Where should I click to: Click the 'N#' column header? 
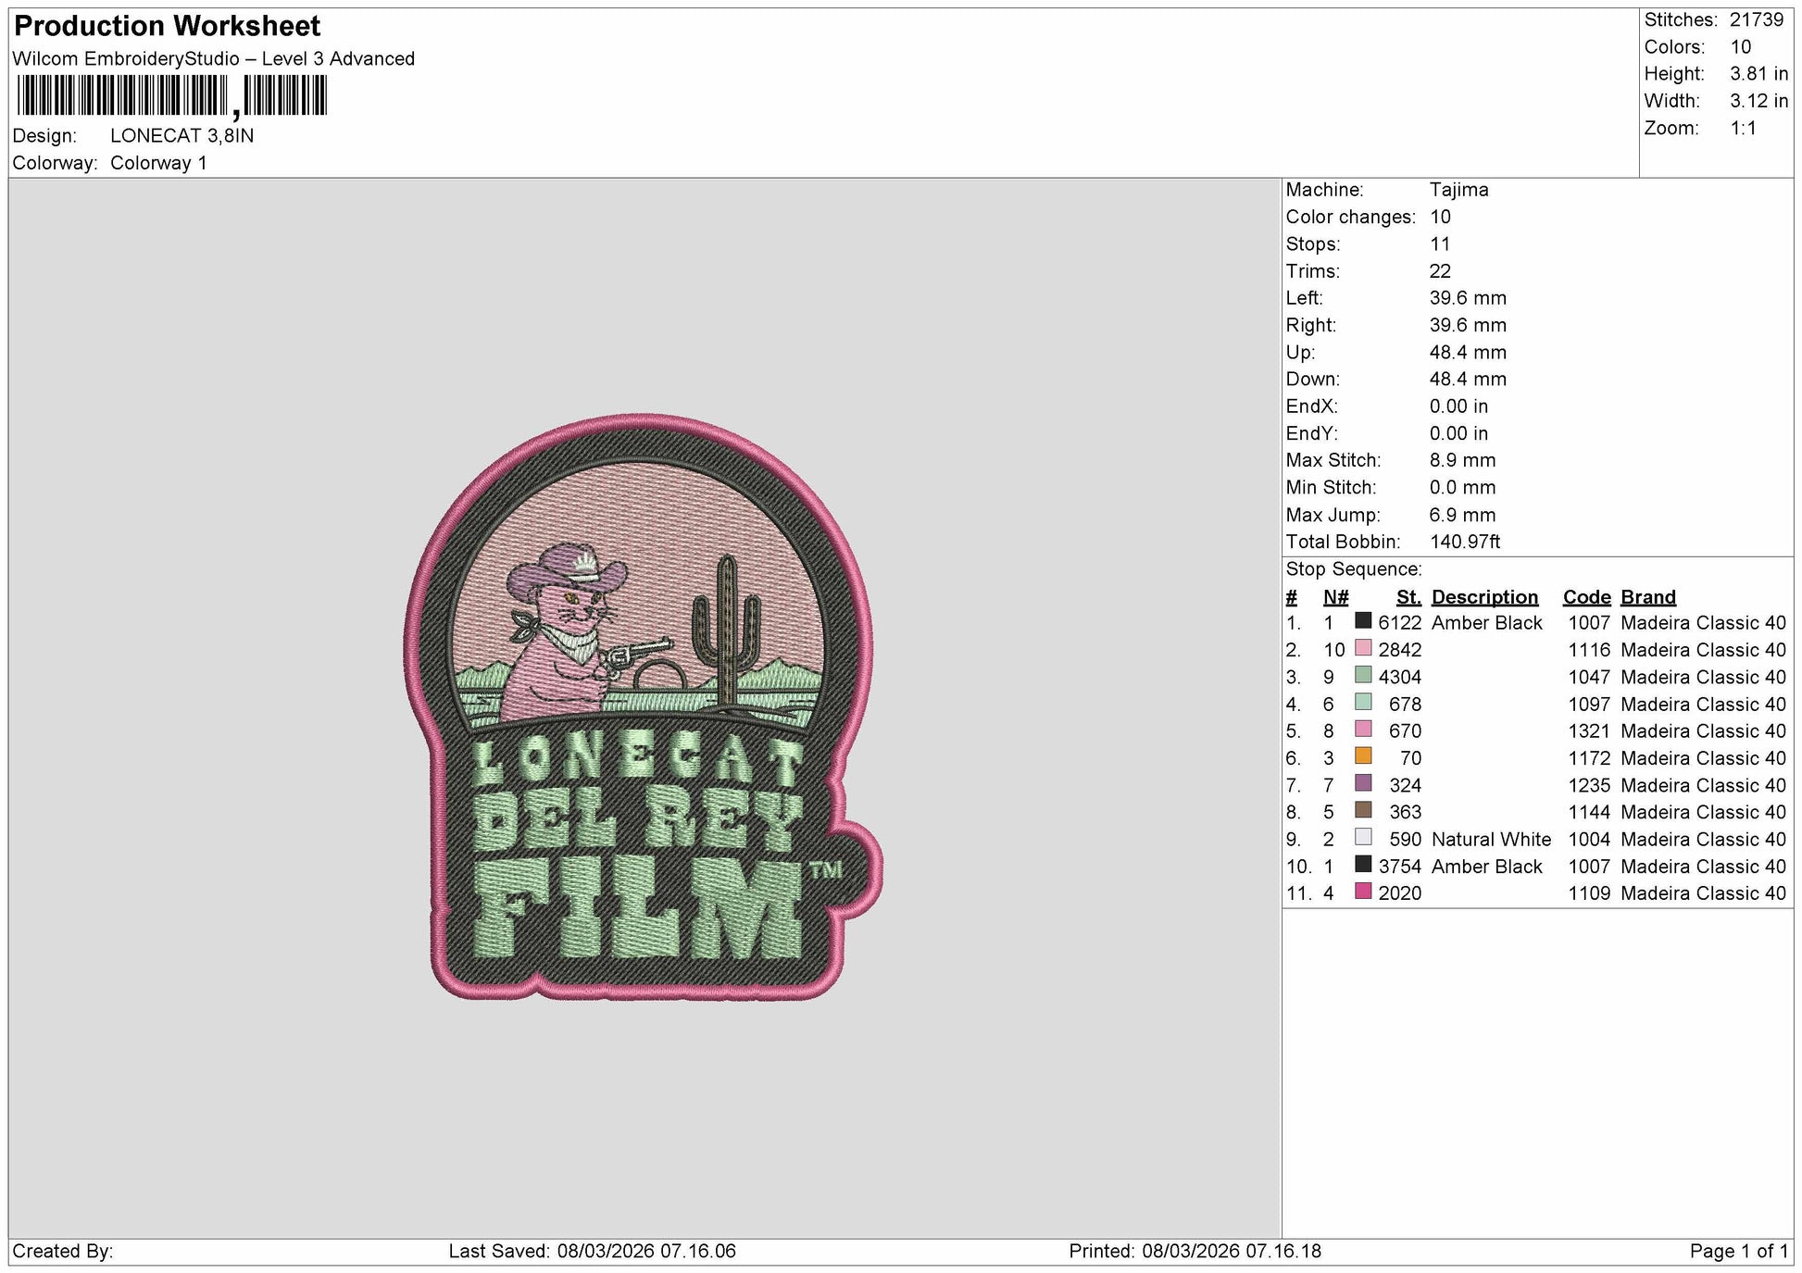1335,597
